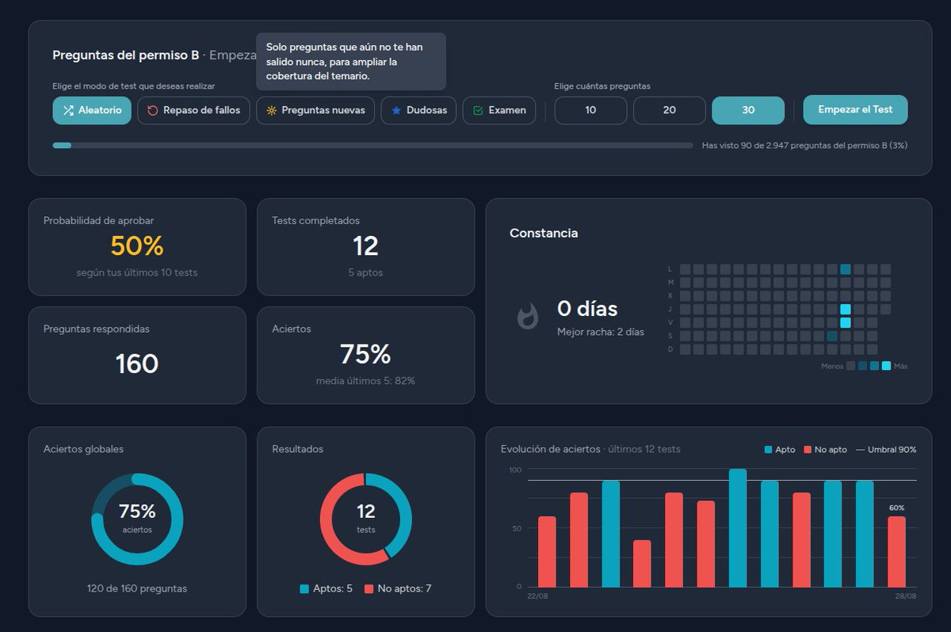Click the tallest blue bar reaching 100

coord(738,528)
